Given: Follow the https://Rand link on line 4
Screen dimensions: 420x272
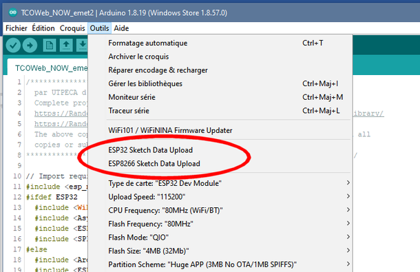Looking at the screenshot, I should pos(61,114).
